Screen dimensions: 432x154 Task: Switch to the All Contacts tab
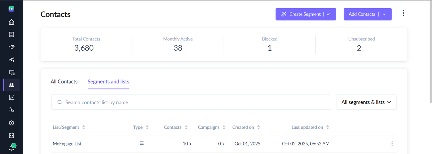(x=64, y=81)
